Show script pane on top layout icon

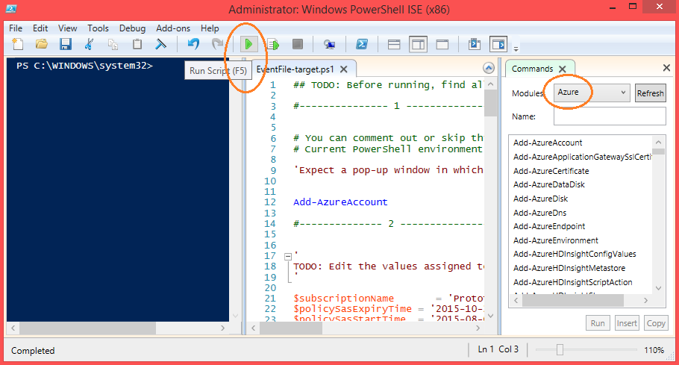click(x=394, y=44)
